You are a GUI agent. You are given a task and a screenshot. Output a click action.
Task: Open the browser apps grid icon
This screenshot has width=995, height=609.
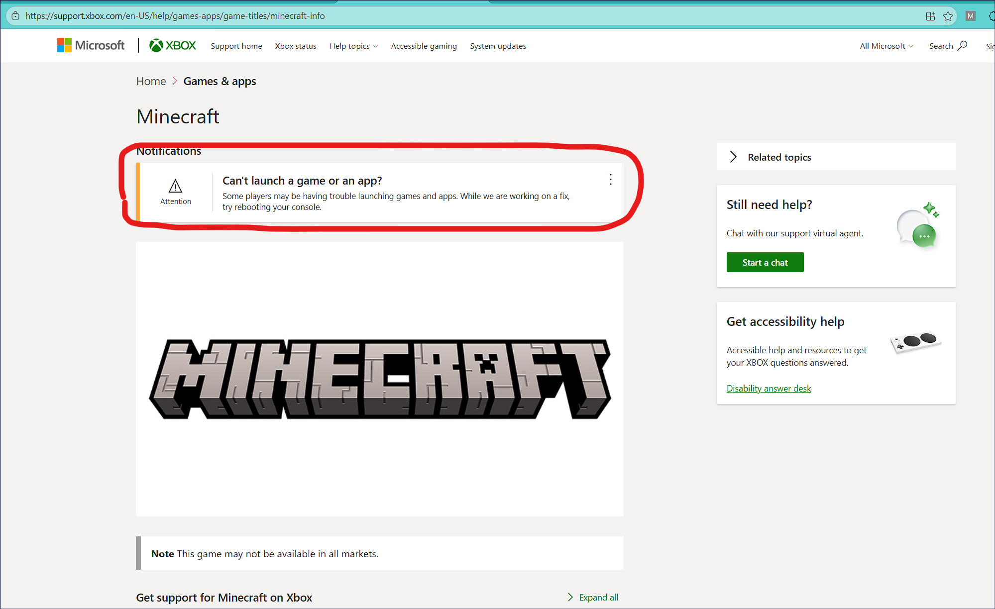(930, 16)
